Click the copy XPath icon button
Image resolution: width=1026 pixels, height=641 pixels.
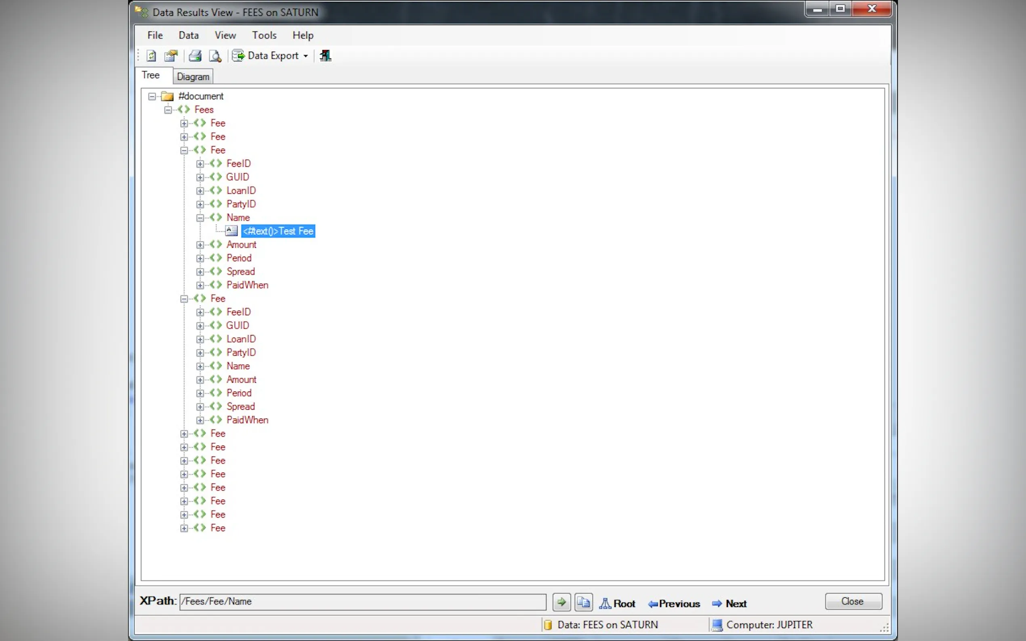tap(583, 602)
